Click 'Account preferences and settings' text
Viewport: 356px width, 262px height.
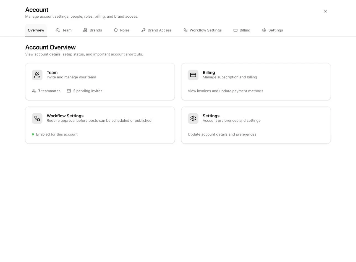231,121
